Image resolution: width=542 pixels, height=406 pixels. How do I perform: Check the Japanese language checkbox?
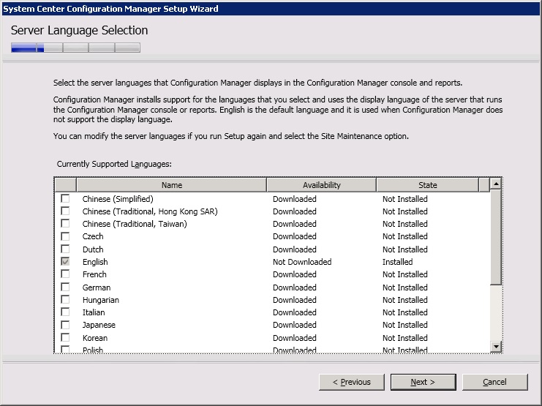[x=66, y=325]
